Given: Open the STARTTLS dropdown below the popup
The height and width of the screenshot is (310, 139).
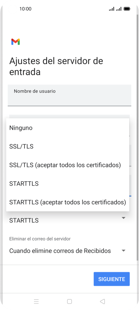Looking at the screenshot, I should (68, 220).
